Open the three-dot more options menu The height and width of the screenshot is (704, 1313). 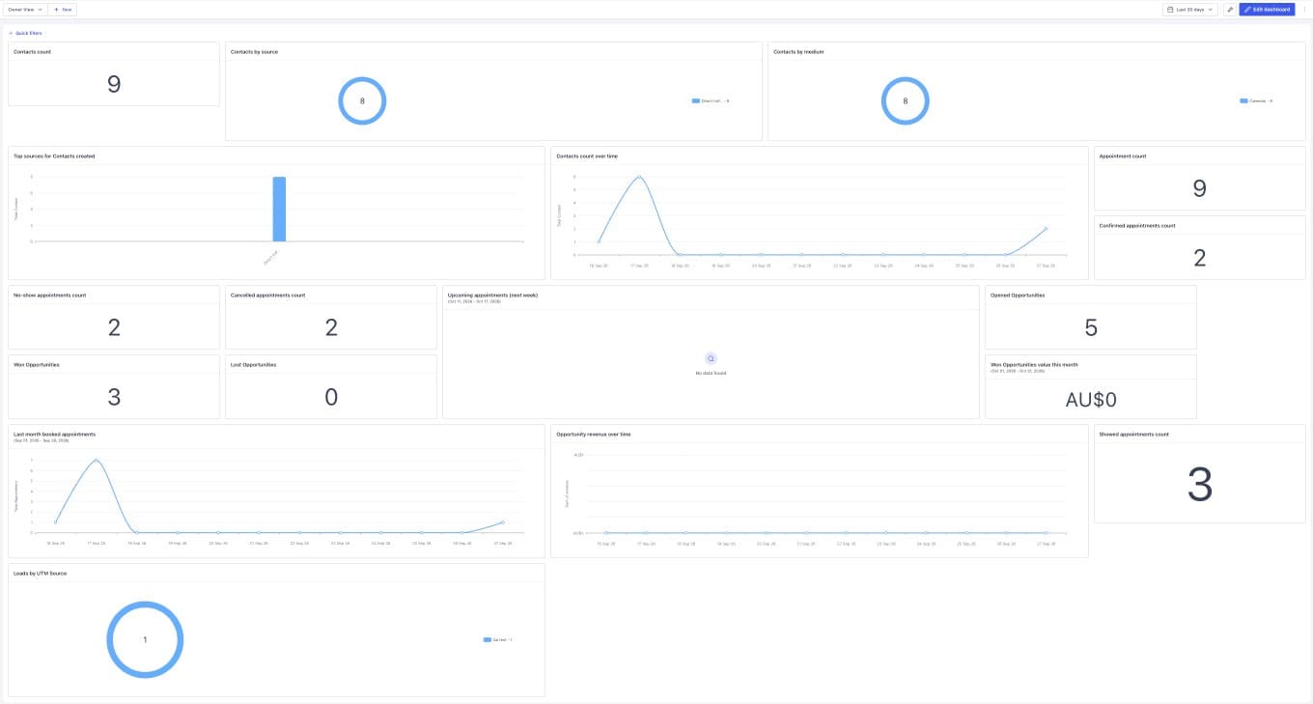[1304, 9]
